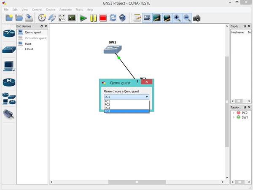
Task: Click the Hostname column header in Captures
Action: click(237, 33)
